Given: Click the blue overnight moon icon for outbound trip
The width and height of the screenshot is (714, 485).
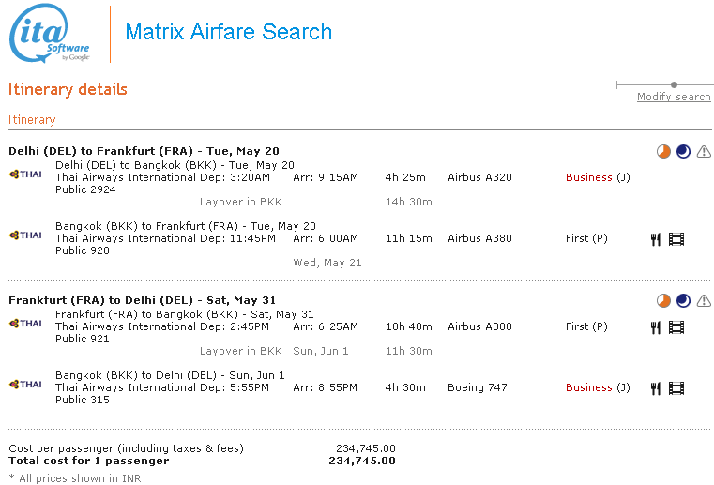Looking at the screenshot, I should click(683, 151).
